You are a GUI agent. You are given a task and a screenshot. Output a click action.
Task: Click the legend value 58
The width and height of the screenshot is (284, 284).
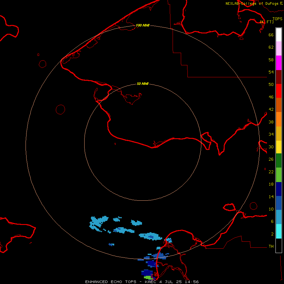tap(271, 60)
